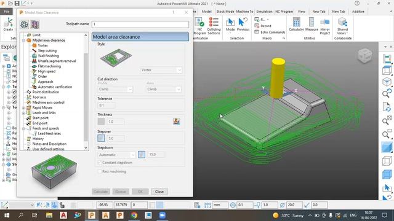Image resolution: width=394 pixels, height=221 pixels.
Task: Select High speed in strategy tree
Action: pyautogui.click(x=47, y=71)
